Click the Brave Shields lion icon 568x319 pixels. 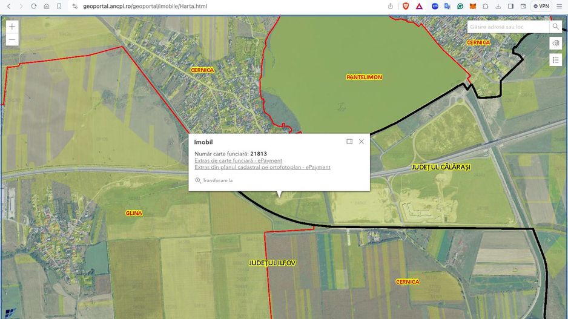(406, 6)
